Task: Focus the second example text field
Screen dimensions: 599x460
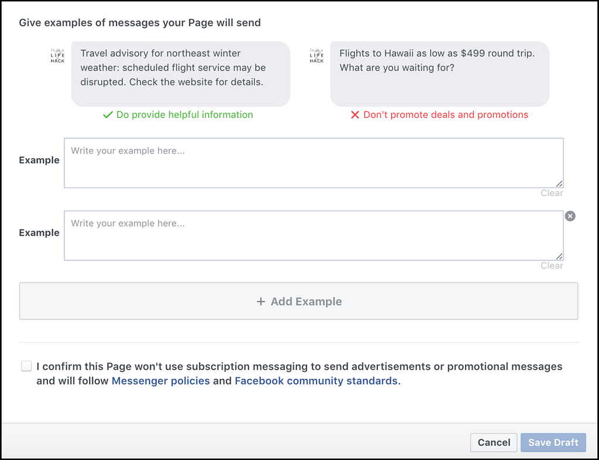Action: (x=313, y=235)
